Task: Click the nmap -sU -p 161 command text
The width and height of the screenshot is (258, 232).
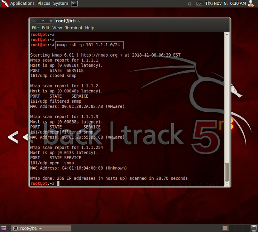Action: coord(89,45)
